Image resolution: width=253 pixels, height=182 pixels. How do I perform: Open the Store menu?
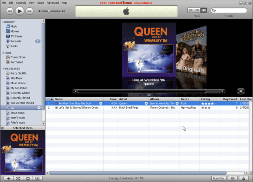(40, 3)
